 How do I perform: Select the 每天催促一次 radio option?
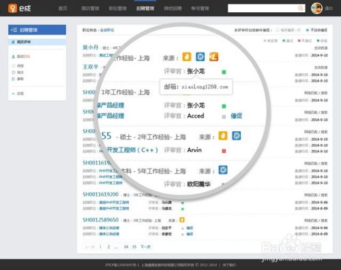coord(278,30)
